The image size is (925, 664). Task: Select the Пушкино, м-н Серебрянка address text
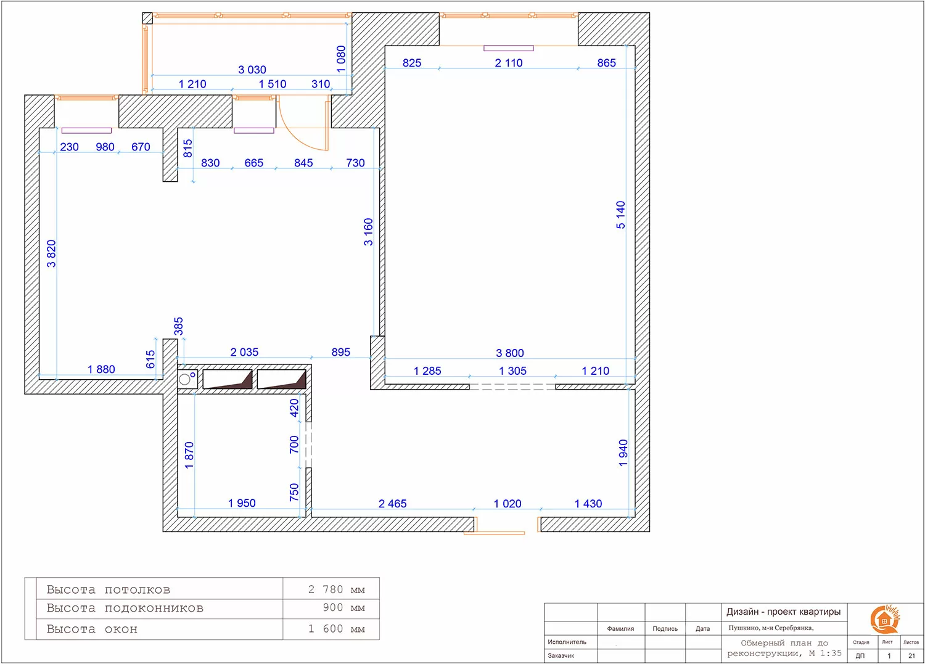[771, 628]
